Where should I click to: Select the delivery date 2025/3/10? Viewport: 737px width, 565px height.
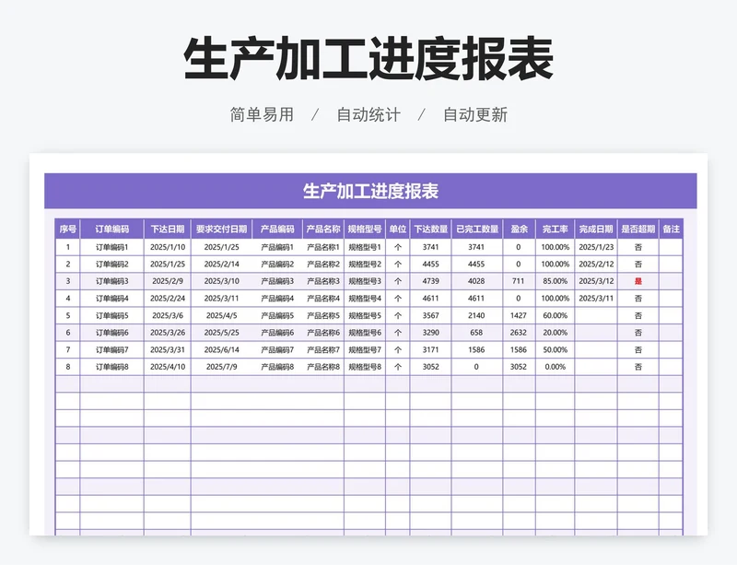pyautogui.click(x=221, y=281)
